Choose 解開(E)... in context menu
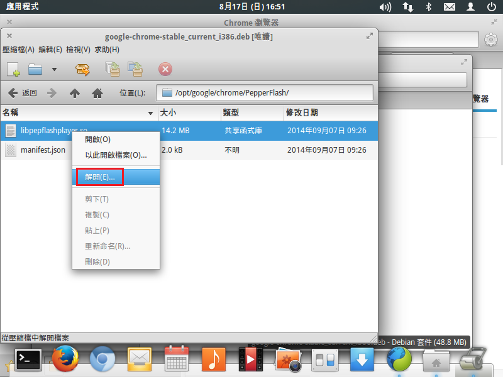The image size is (503, 377). [116, 177]
